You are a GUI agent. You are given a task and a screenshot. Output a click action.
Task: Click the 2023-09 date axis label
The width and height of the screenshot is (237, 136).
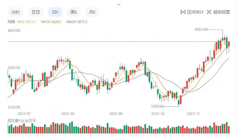(116, 114)
